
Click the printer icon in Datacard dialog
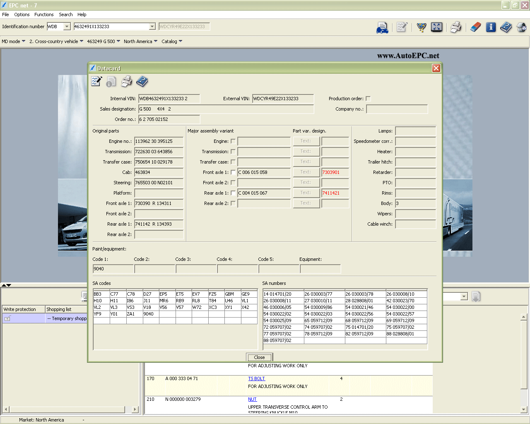[127, 82]
